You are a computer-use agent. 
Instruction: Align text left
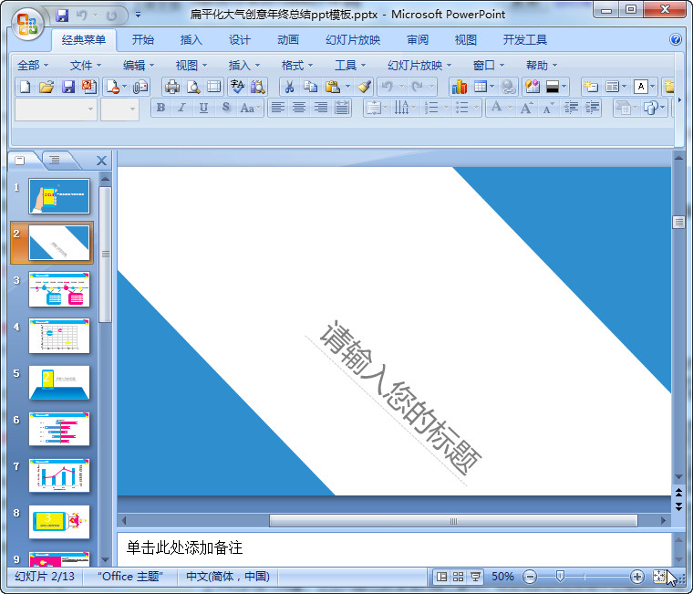(x=277, y=108)
